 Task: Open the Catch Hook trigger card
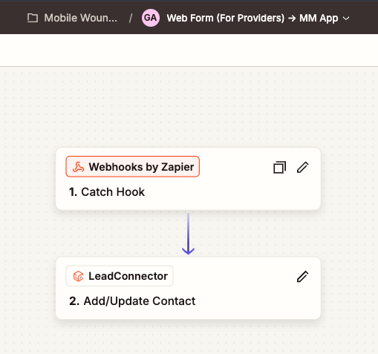tap(188, 179)
